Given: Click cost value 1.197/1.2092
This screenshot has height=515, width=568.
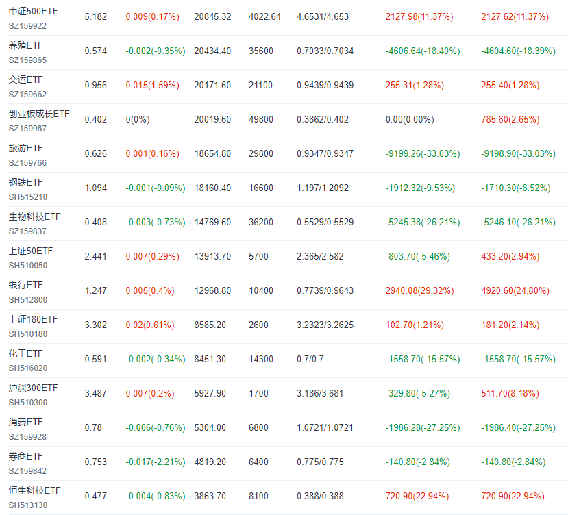Looking at the screenshot, I should pyautogui.click(x=323, y=188).
